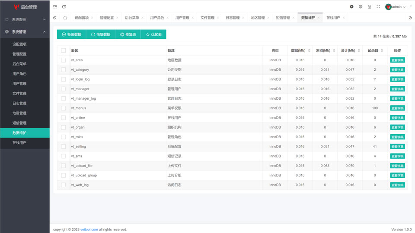This screenshot has width=415, height=233.
Task: Open the three-dot more options icon
Action: (411, 7)
